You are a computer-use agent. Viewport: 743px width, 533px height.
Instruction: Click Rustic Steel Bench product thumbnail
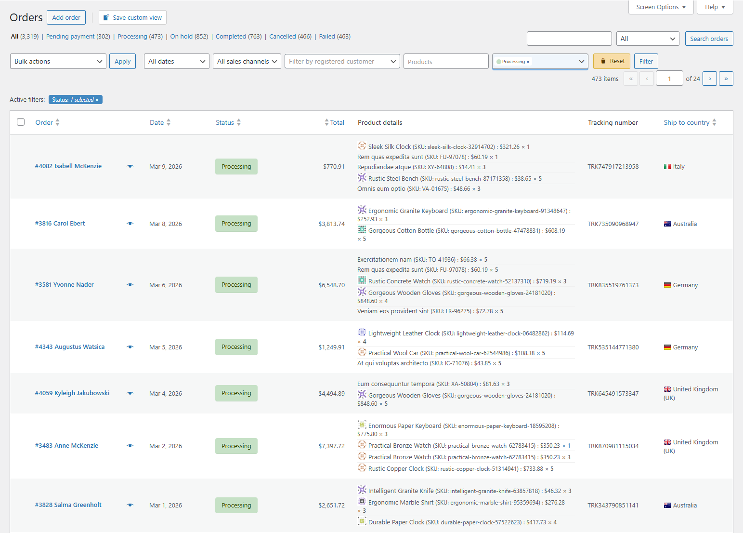362,177
